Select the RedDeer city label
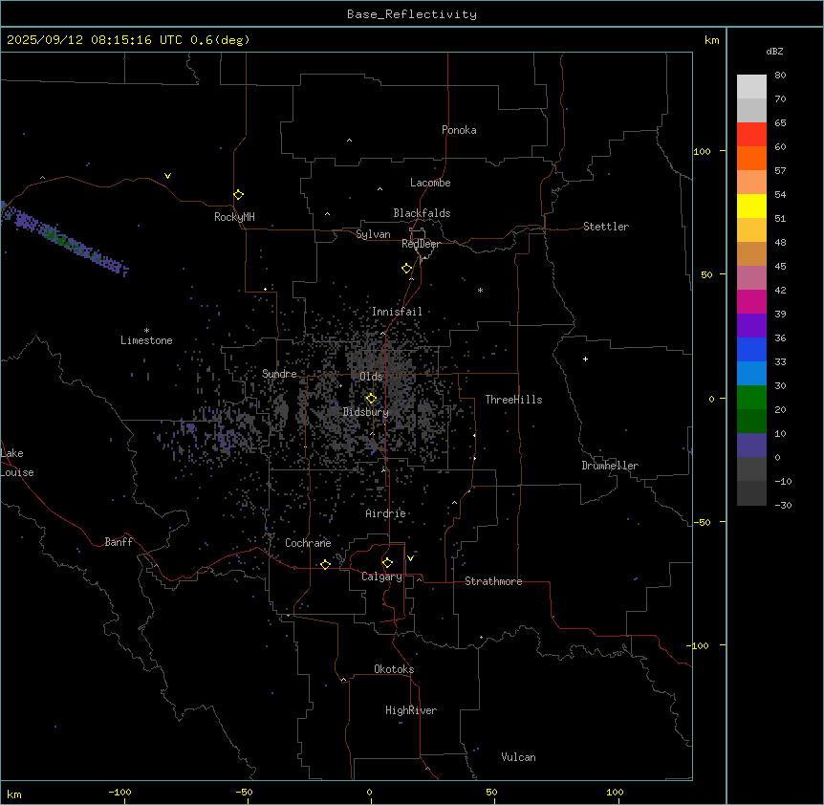824x805 pixels. pyautogui.click(x=422, y=244)
